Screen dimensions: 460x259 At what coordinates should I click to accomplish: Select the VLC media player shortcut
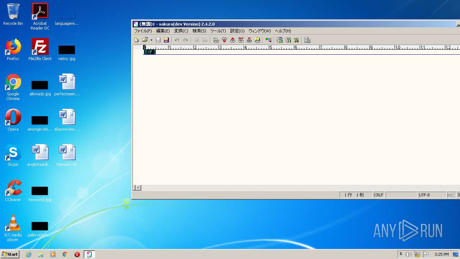(13, 228)
